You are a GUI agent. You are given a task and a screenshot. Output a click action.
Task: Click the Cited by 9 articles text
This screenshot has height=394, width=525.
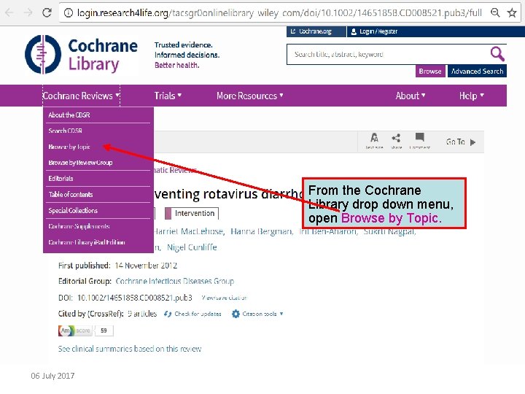coord(142,314)
